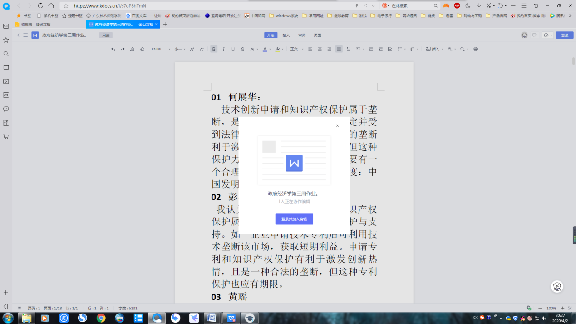Click the eraser clear formatting icon

click(142, 49)
